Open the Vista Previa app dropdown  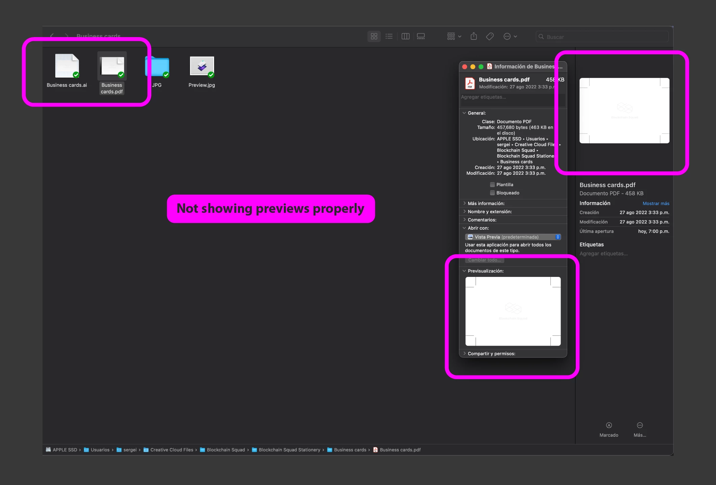coord(513,237)
